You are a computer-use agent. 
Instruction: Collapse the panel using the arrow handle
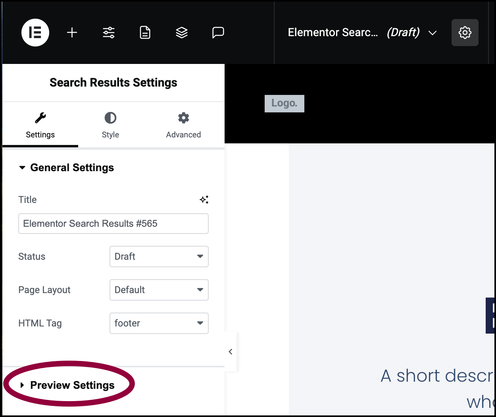[231, 351]
